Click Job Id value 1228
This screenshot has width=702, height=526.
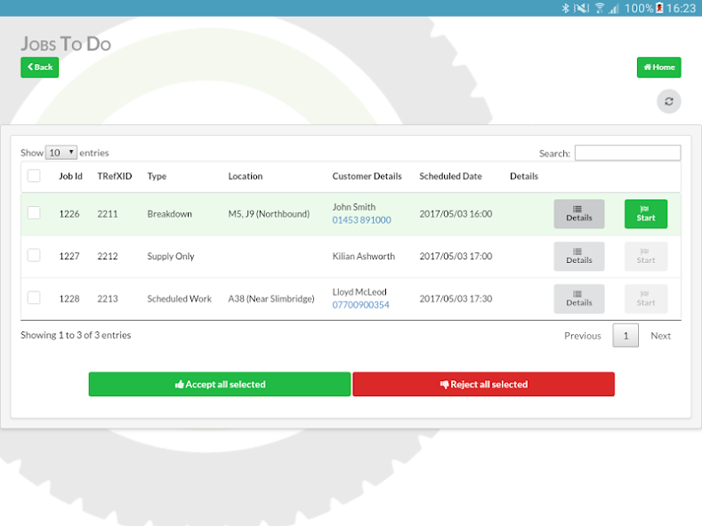point(69,299)
